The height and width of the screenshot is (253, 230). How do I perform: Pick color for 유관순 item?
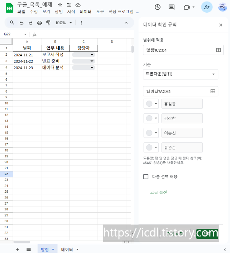click(x=151, y=147)
